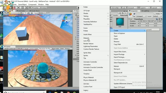Open the GameObject menu
This screenshot has width=166, height=93.
click(23, 5)
